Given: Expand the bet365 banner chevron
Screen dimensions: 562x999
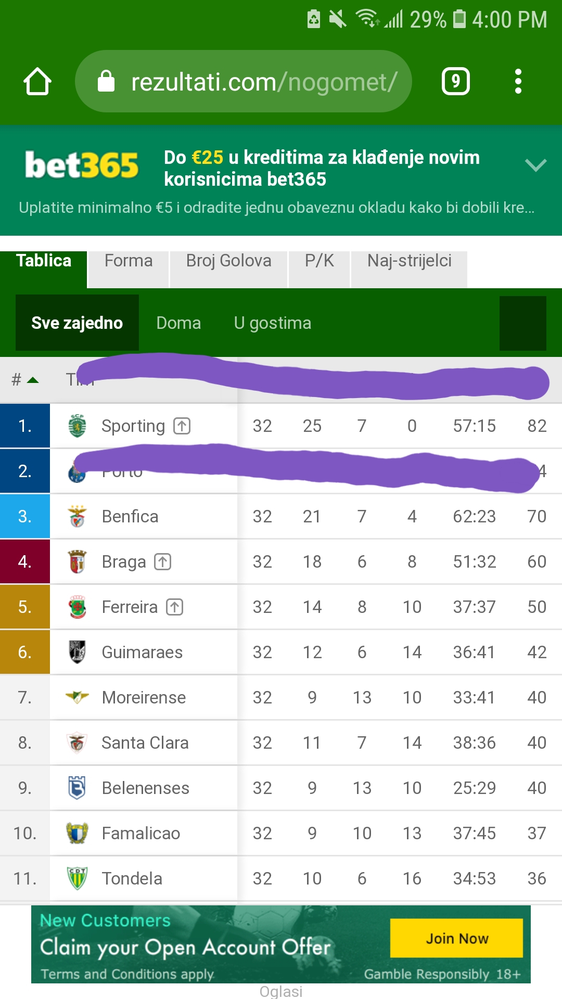Looking at the screenshot, I should pos(535,165).
